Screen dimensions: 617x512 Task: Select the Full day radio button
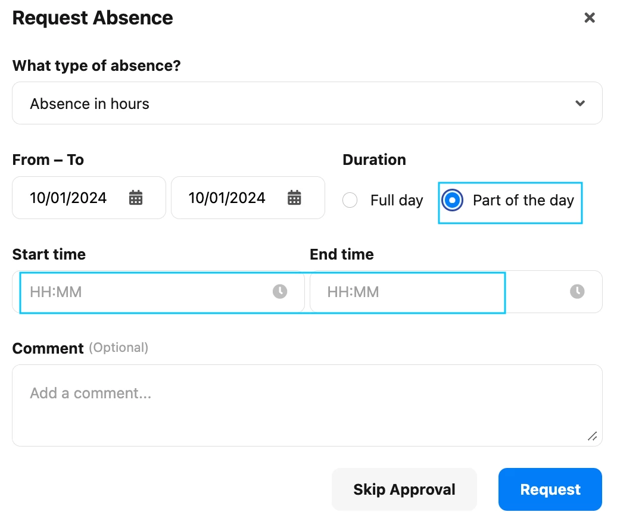[350, 200]
